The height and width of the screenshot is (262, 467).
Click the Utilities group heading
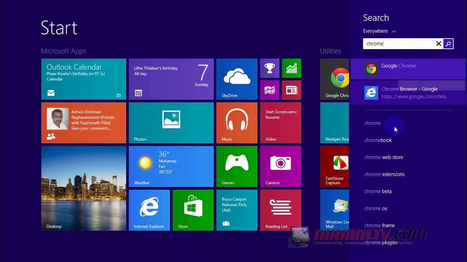331,51
